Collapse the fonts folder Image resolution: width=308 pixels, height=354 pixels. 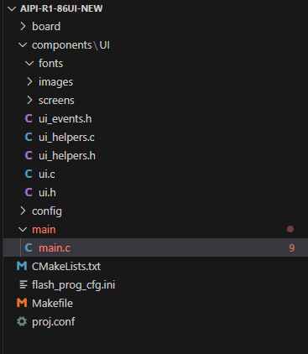(29, 63)
